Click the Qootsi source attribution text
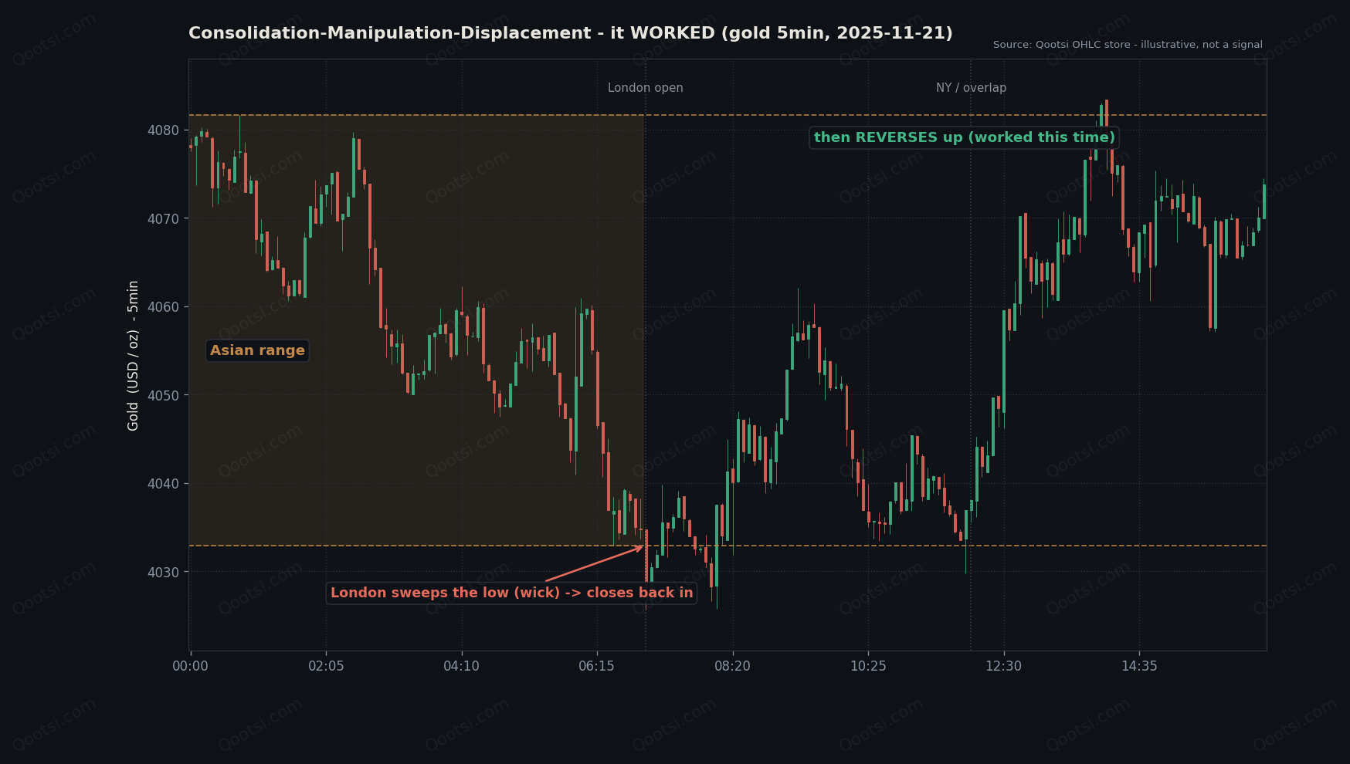Screen dimensions: 1350x764 (1128, 45)
